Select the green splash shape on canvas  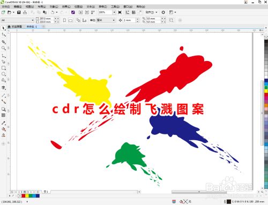(x=130, y=156)
